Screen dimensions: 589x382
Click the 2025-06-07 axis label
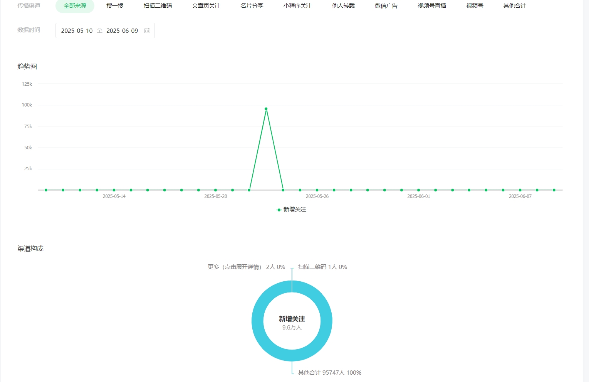tap(520, 196)
